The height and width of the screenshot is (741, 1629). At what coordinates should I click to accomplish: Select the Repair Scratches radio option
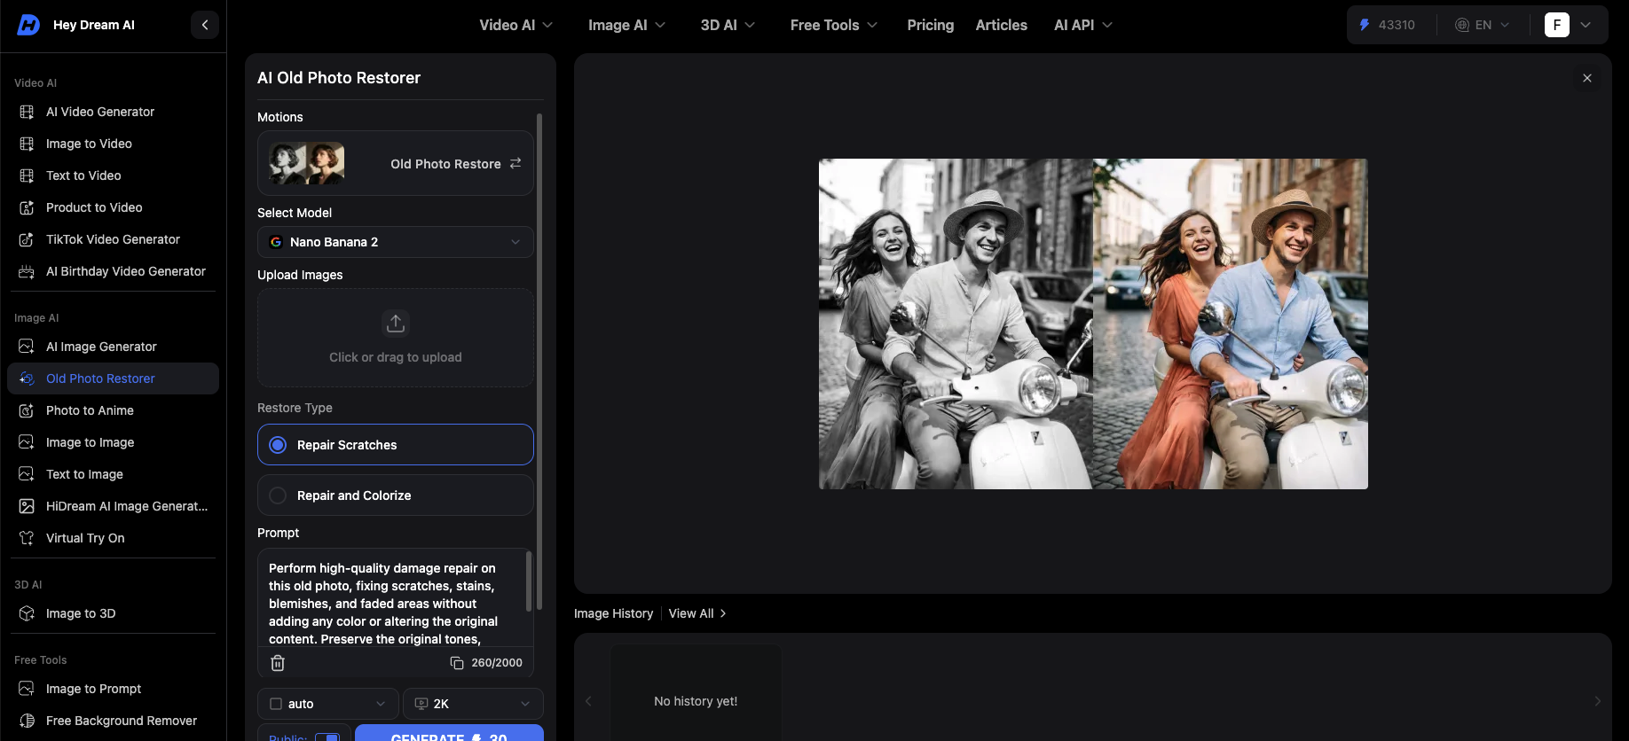coord(396,444)
